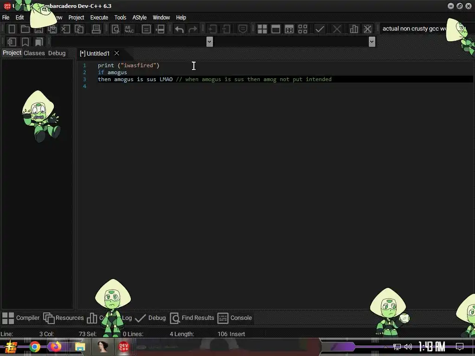Open the Help menu
Image resolution: width=475 pixels, height=356 pixels.
point(181,17)
